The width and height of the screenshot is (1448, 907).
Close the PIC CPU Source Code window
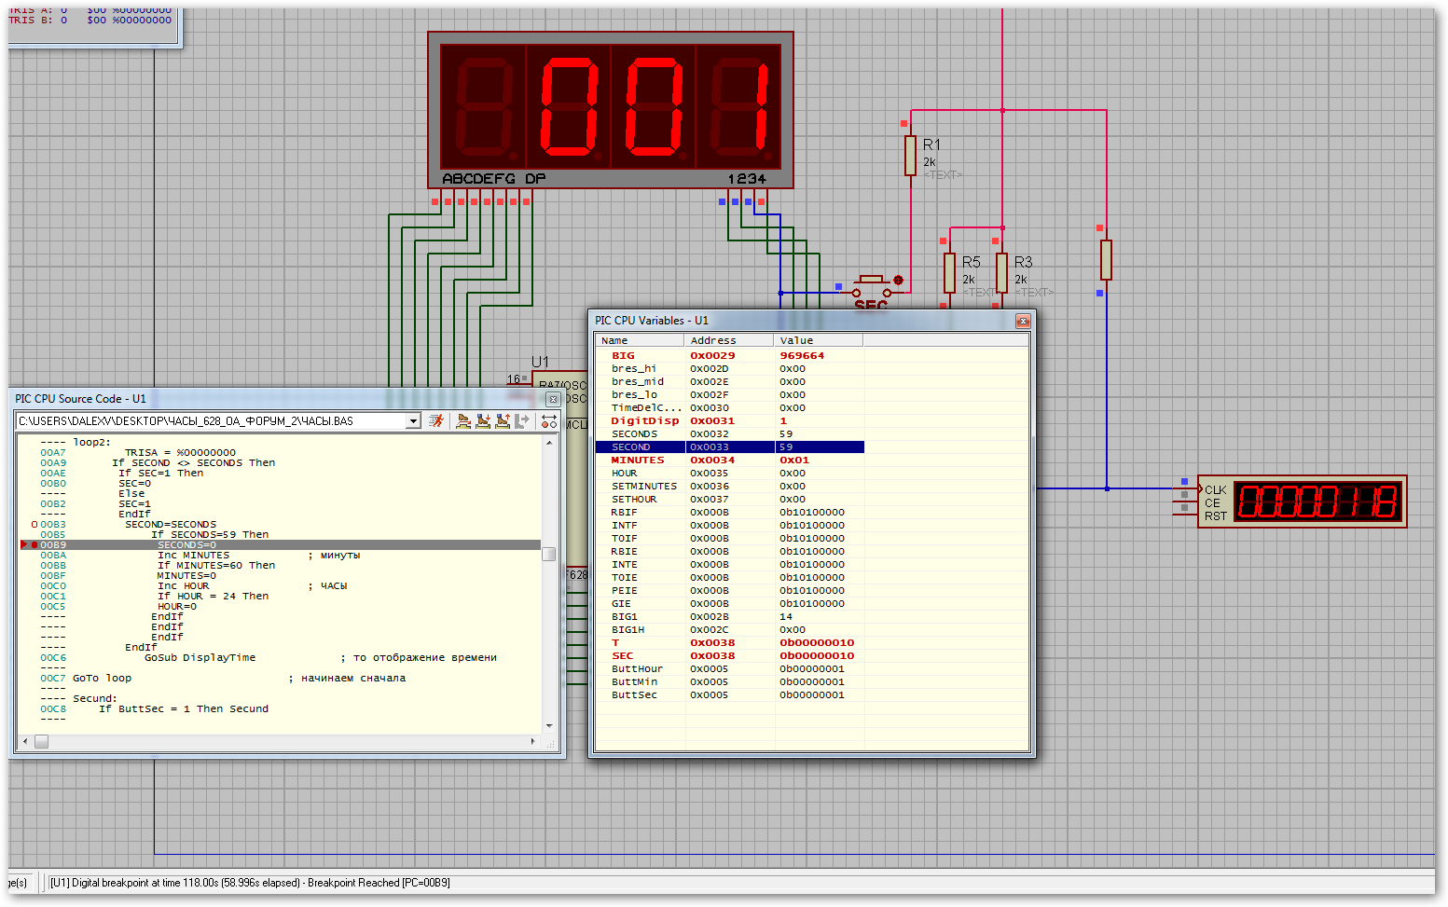pos(553,399)
